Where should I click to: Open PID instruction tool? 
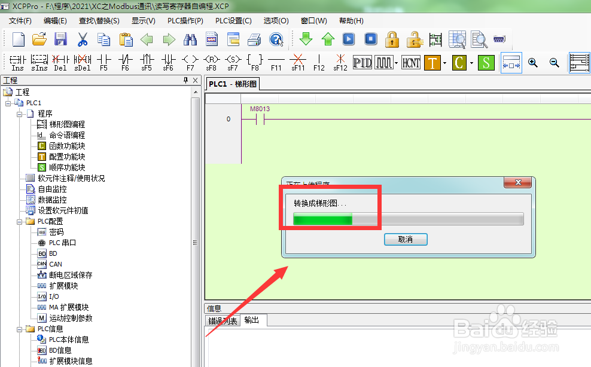[x=362, y=63]
